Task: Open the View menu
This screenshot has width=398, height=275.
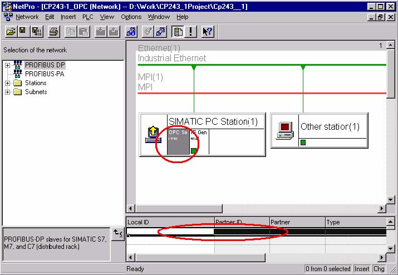Action: click(107, 17)
